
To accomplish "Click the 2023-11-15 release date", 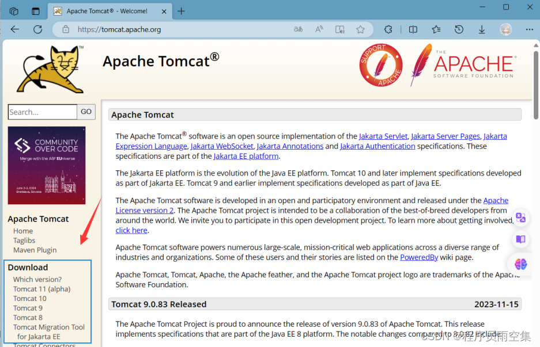I will (496, 304).
